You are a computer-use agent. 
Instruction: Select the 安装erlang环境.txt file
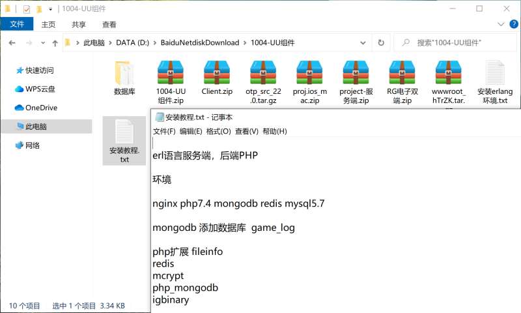click(x=495, y=82)
